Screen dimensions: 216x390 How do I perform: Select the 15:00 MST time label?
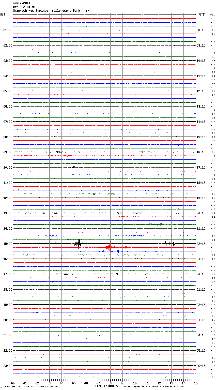click(8, 244)
